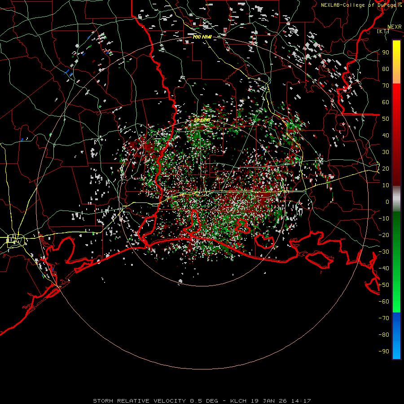Click the -10 value on velocity scale
Image resolution: width=404 pixels, height=404 pixels.
tap(384, 219)
